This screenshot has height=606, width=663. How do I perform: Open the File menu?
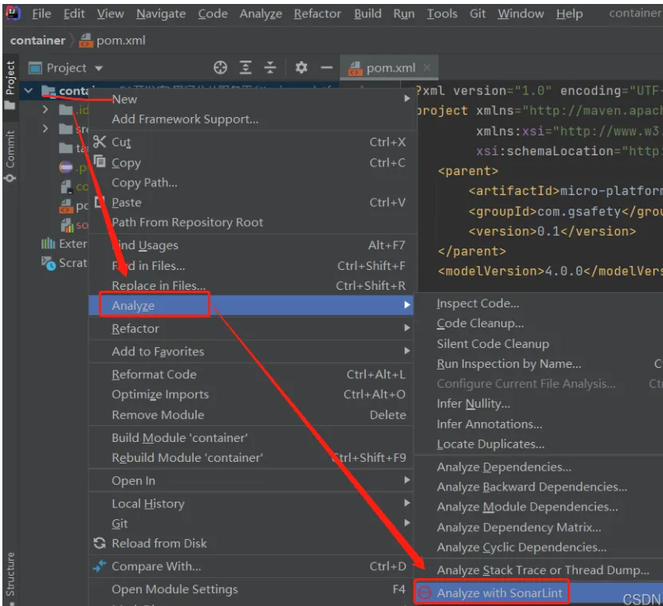pyautogui.click(x=41, y=14)
